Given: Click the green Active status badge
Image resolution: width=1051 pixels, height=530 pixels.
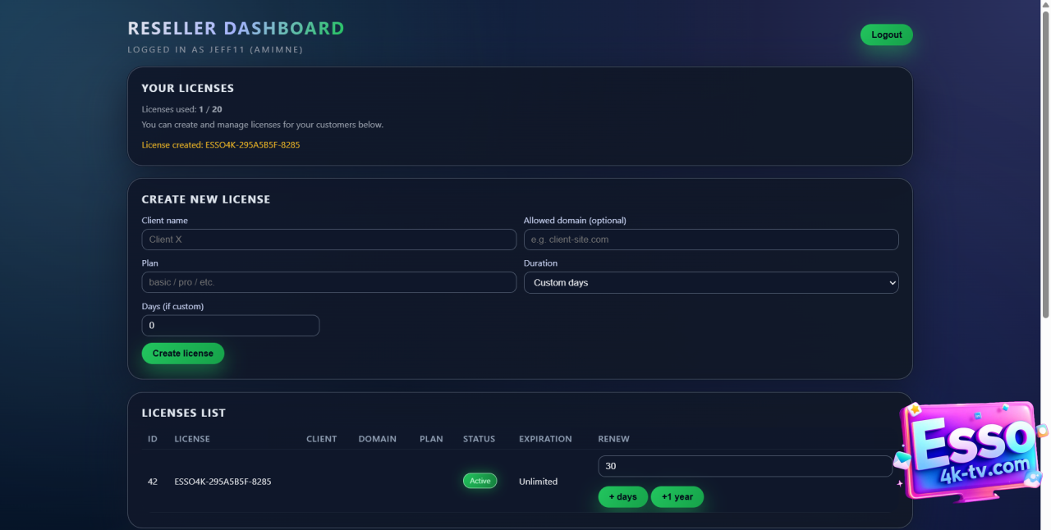Looking at the screenshot, I should coord(480,481).
